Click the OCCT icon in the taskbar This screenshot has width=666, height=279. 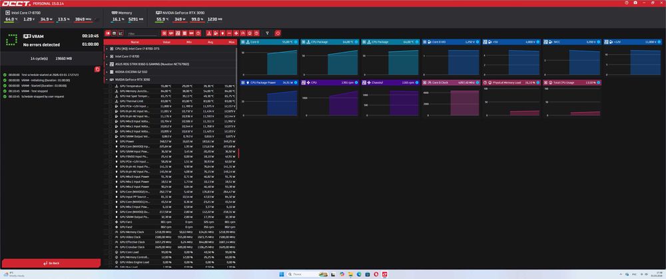click(x=385, y=274)
